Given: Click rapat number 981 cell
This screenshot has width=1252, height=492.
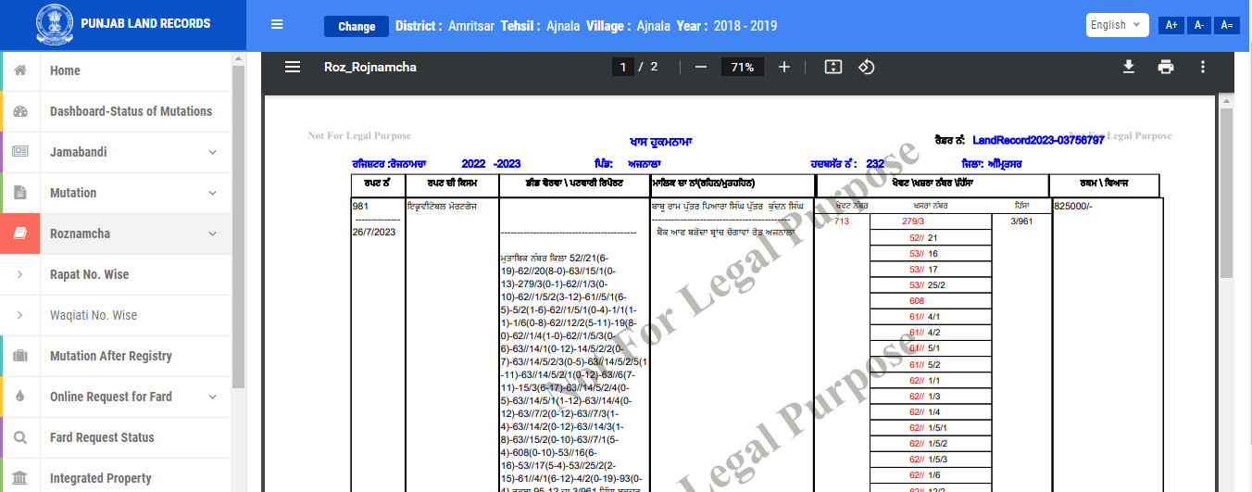Looking at the screenshot, I should click(360, 206).
